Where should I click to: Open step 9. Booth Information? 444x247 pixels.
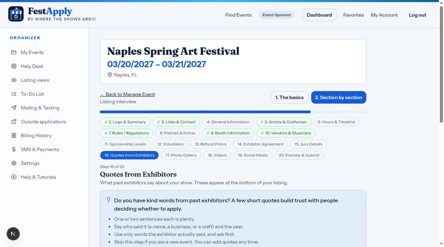click(x=228, y=133)
